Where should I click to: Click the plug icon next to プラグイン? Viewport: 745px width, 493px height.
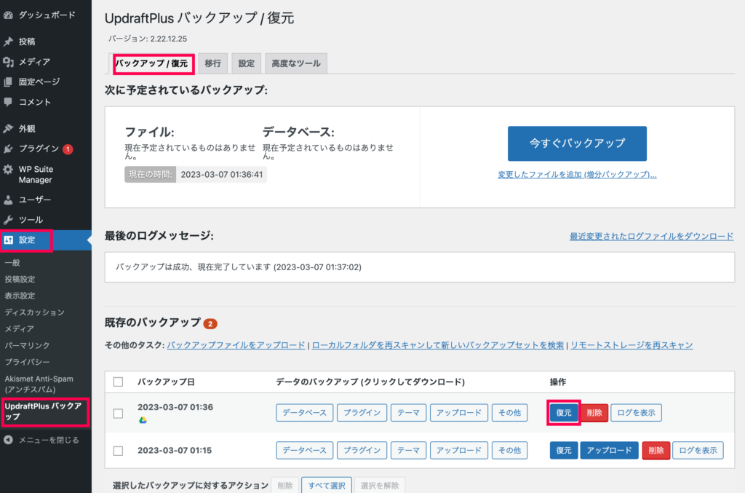[x=8, y=149]
